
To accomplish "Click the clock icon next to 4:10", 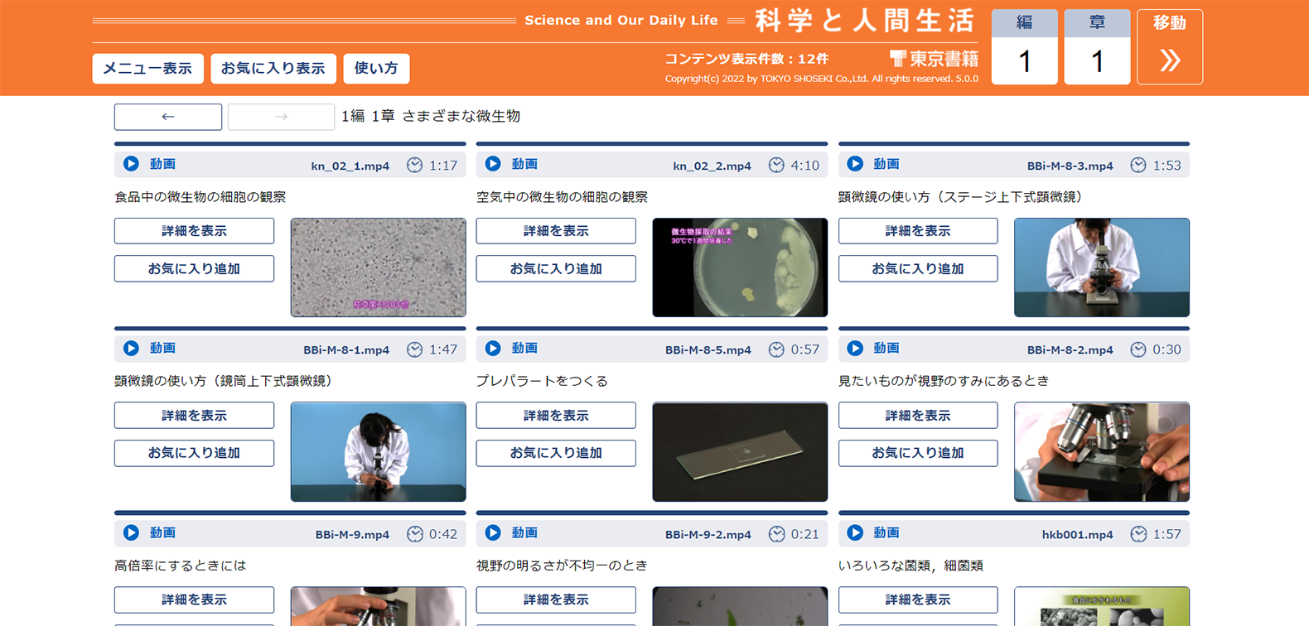I will (x=776, y=166).
